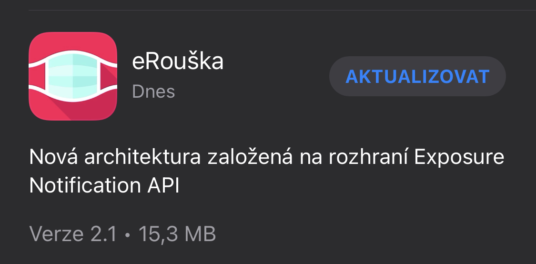Select the eRouška app title
This screenshot has width=536, height=264.
pyautogui.click(x=177, y=61)
